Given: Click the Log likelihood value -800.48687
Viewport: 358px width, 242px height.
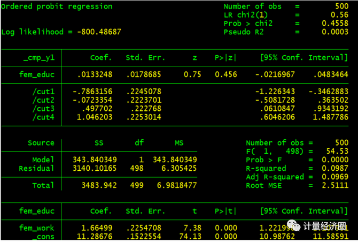Looking at the screenshot, I should [x=99, y=32].
